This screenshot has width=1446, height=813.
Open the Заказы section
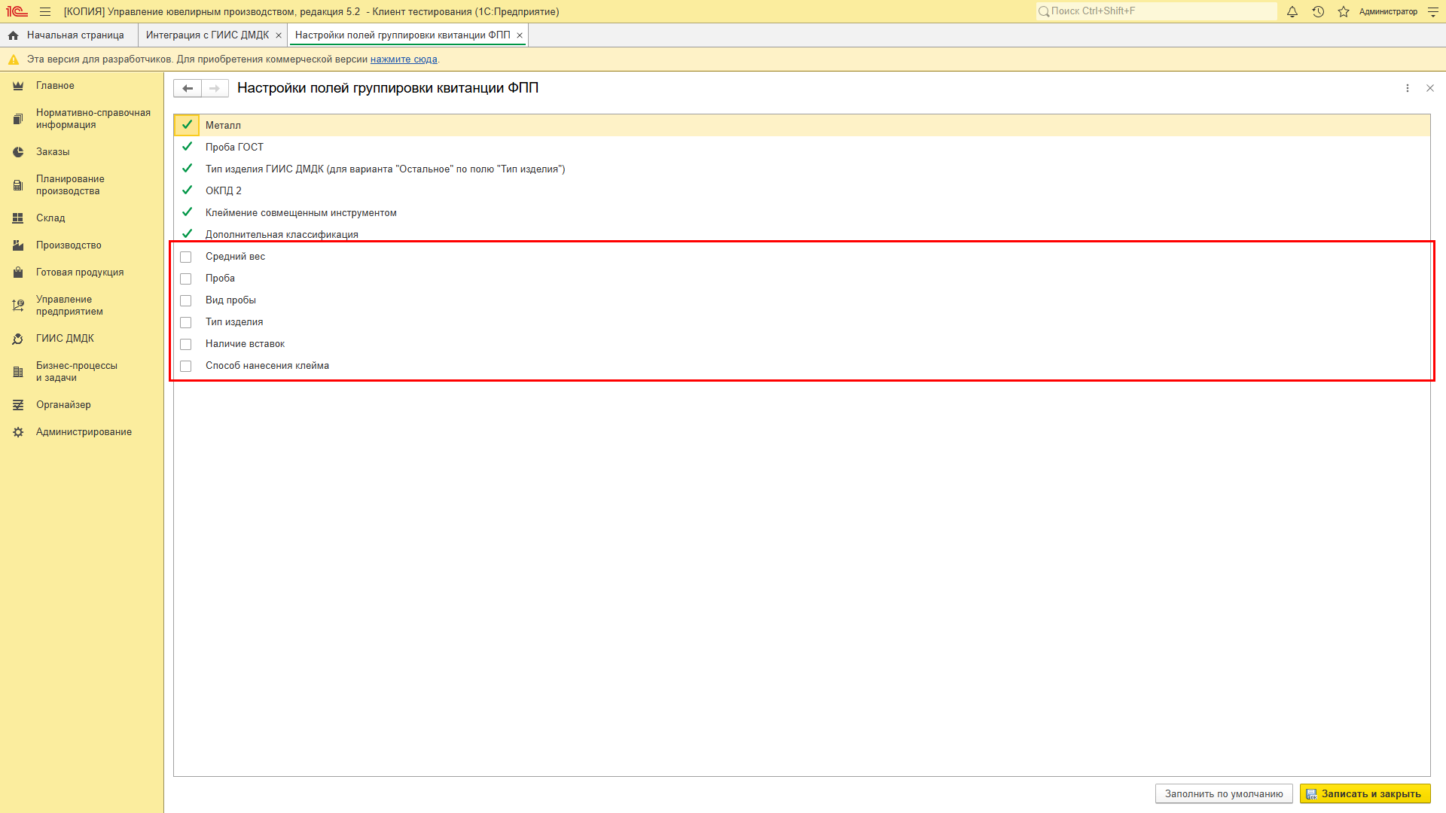pos(53,152)
